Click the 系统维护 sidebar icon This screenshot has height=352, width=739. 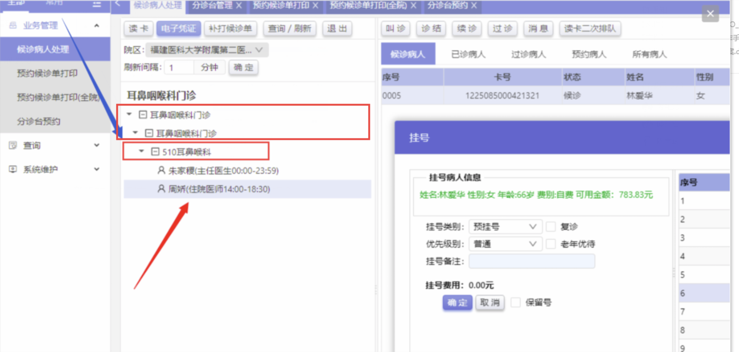(x=13, y=169)
